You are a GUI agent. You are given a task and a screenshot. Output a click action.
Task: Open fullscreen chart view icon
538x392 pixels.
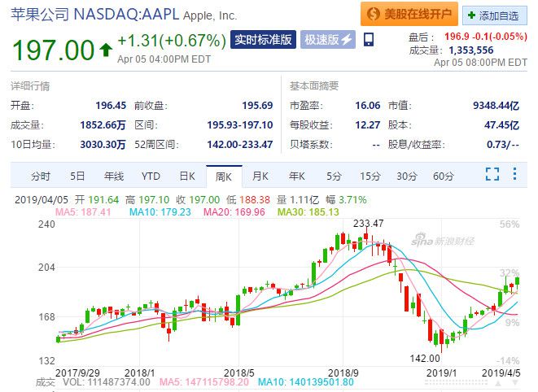(492, 174)
